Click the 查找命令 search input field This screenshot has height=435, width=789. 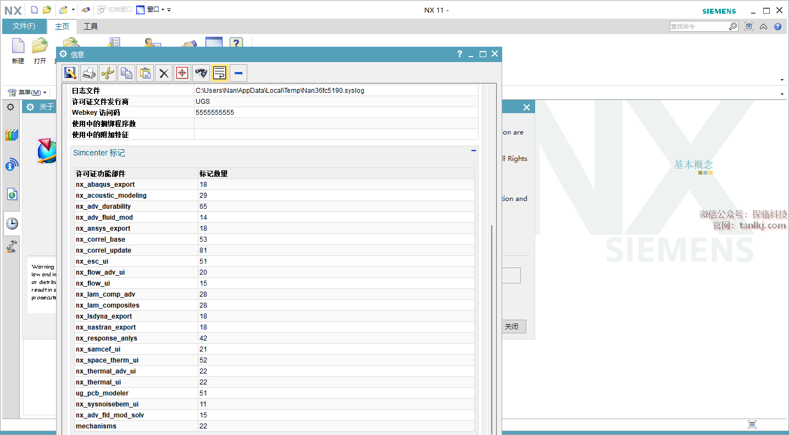point(698,26)
